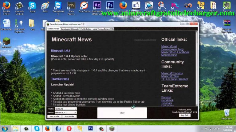The height and width of the screenshot is (132, 236).
Task: Open TeamExtreme news link
Action: pyautogui.click(x=60, y=79)
